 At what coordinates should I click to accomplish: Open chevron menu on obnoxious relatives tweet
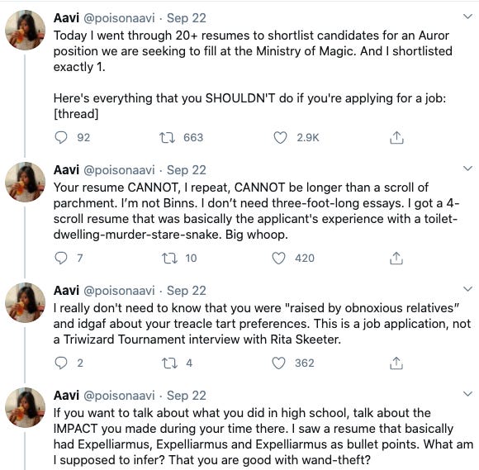467,289
